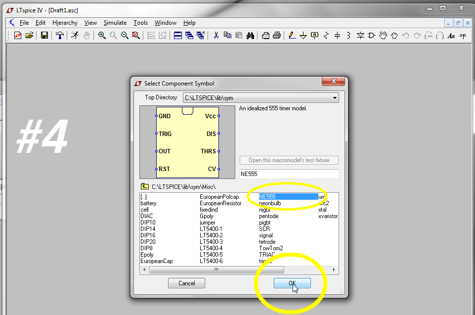
Task: Zoom in with the magnifier plus icon
Action: [x=102, y=36]
